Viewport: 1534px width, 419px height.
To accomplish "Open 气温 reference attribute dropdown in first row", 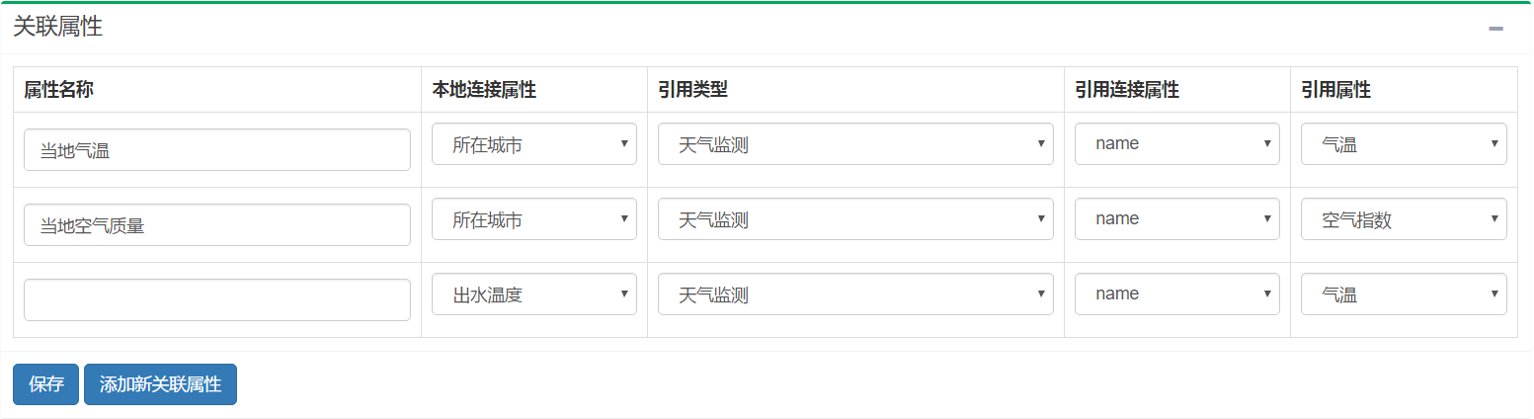I will tap(1404, 144).
